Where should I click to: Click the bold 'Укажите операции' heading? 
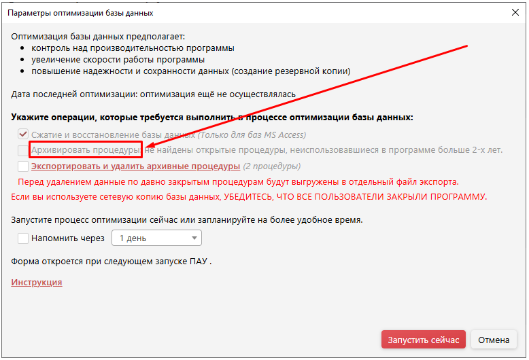pyautogui.click(x=212, y=118)
